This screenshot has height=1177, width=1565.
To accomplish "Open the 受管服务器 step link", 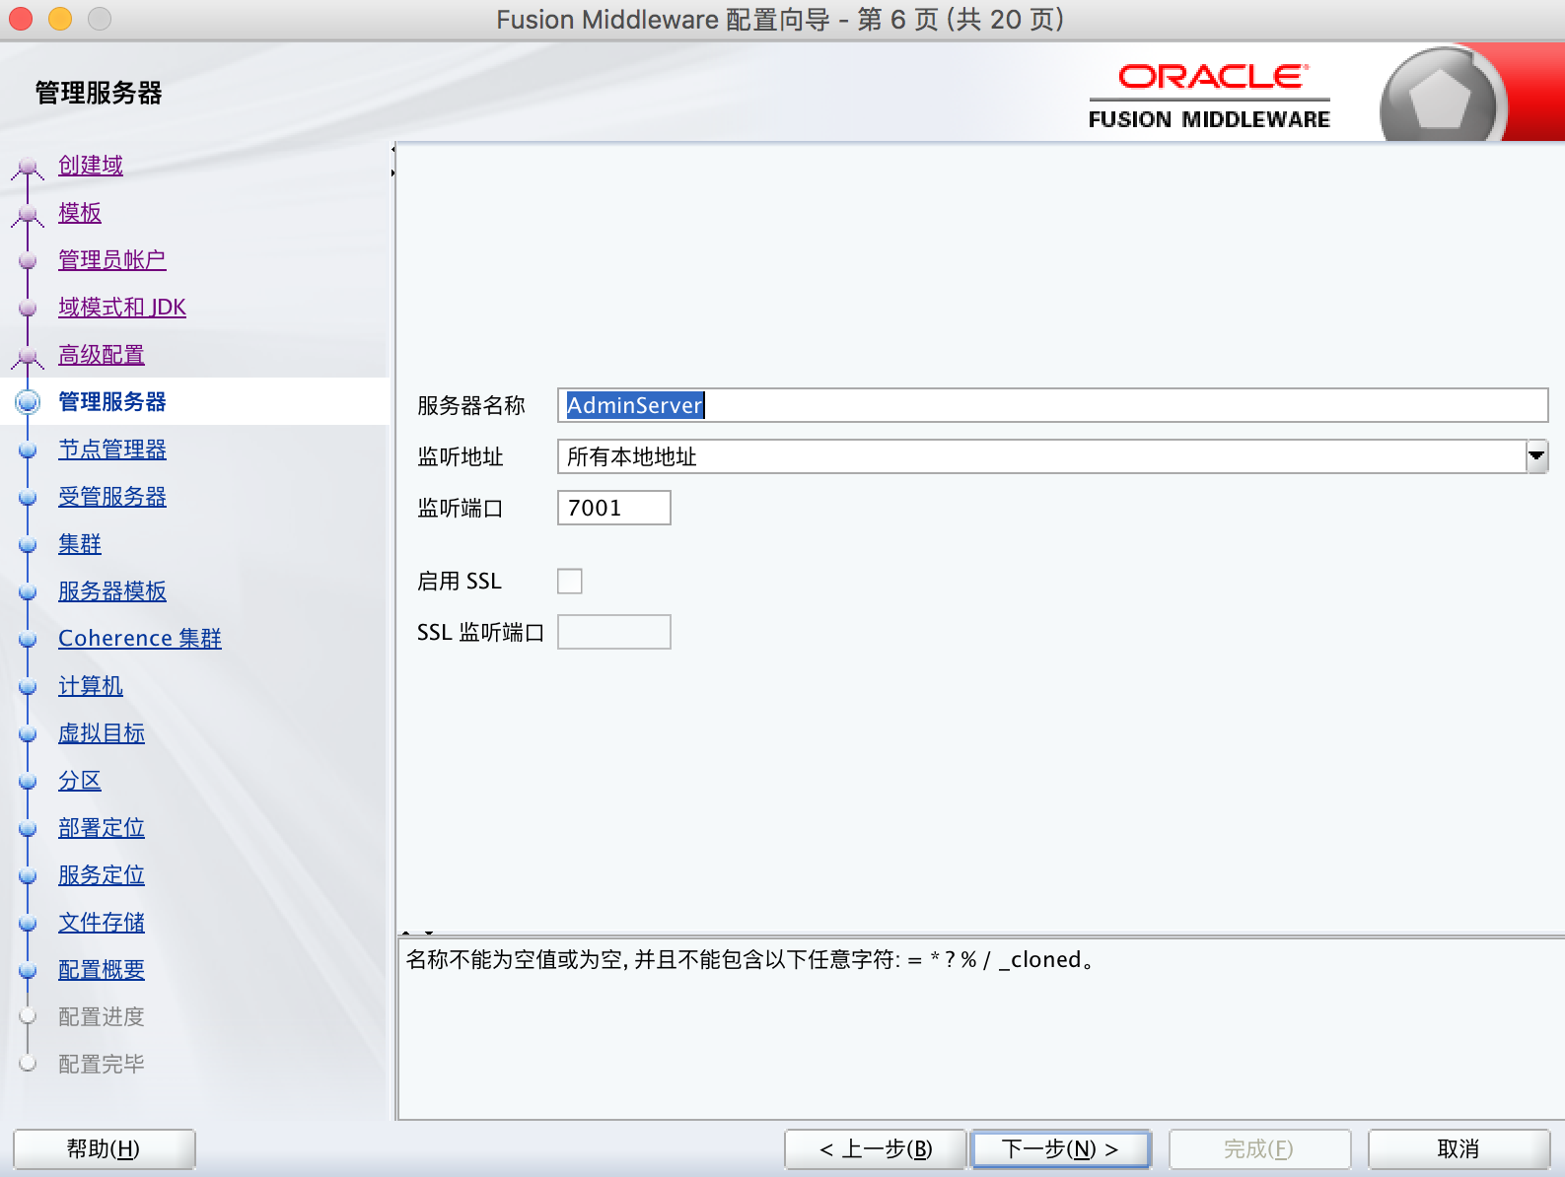I will click(x=112, y=497).
